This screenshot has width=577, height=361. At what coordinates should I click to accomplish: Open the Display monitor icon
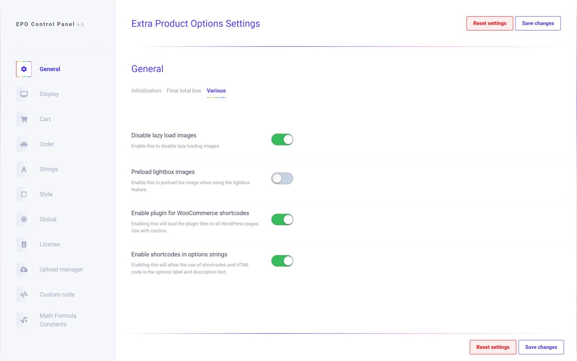pos(24,94)
